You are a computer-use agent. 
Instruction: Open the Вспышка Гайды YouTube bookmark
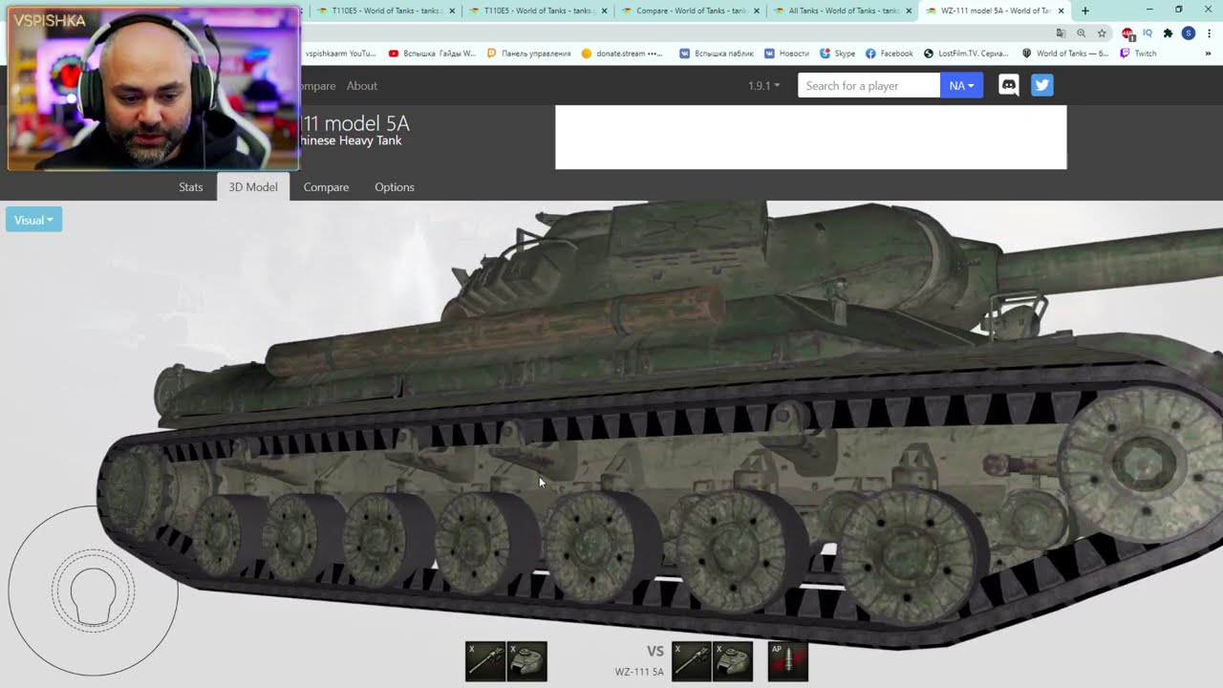[x=432, y=54]
